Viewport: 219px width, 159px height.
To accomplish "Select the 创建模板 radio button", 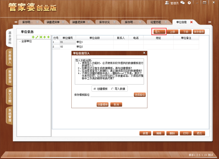I will point(95,89).
